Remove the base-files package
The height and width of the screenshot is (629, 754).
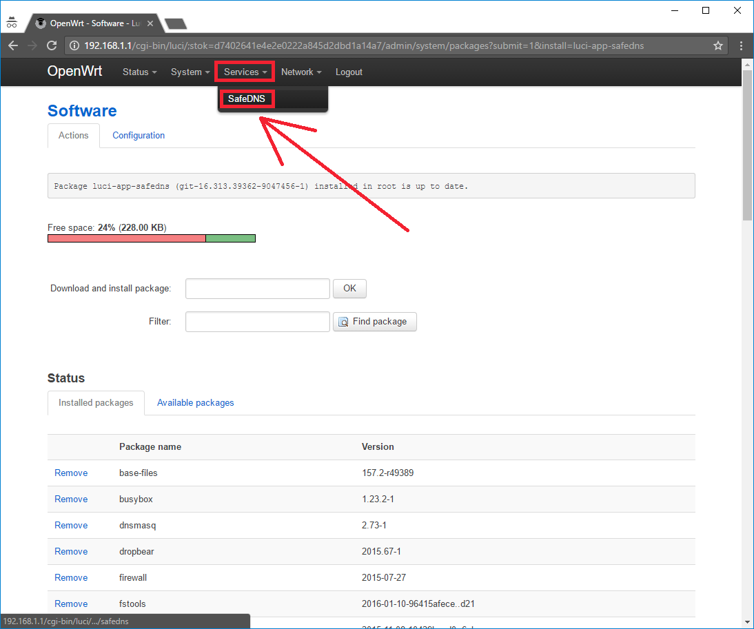(71, 473)
